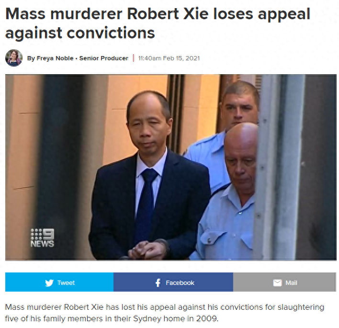The width and height of the screenshot is (339, 328).
Task: Click the Mail label text
Action: 291,283
